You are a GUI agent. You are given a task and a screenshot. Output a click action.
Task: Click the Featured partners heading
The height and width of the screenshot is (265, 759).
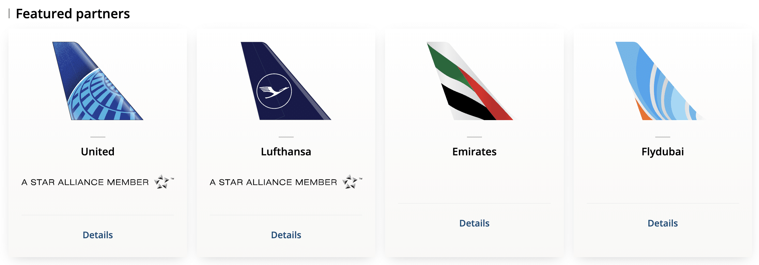coord(73,14)
